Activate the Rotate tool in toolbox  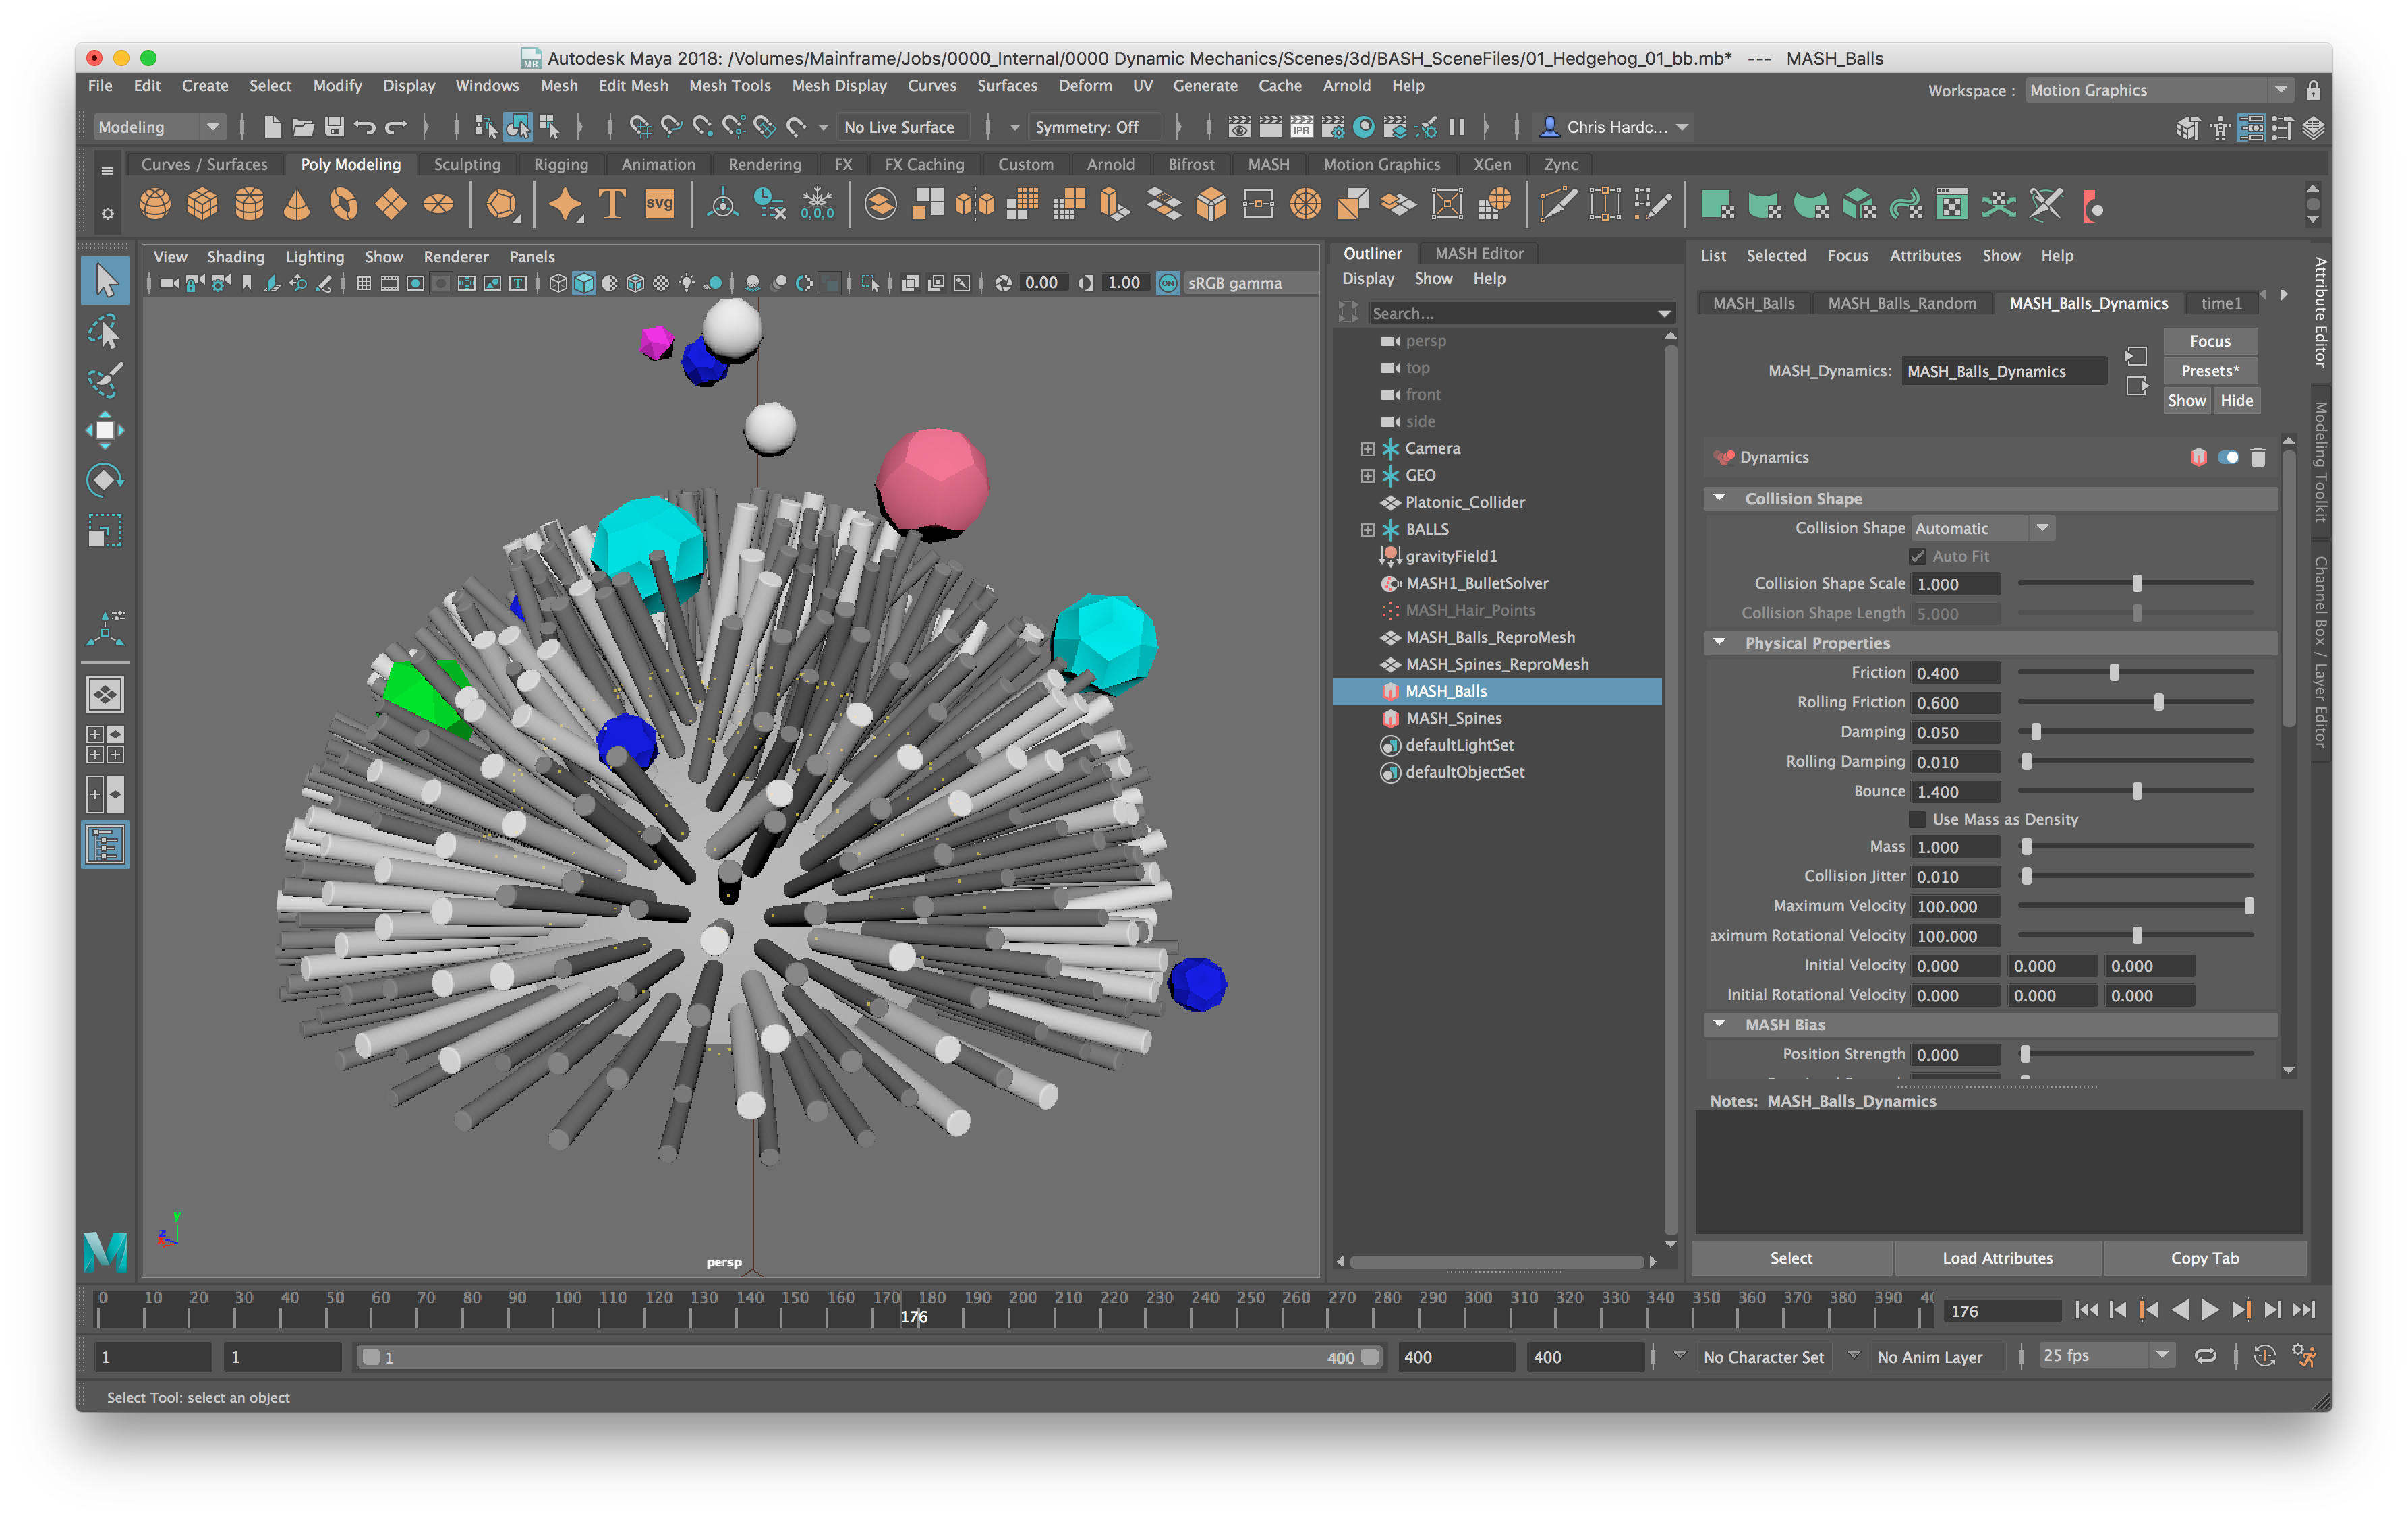pyautogui.click(x=105, y=481)
